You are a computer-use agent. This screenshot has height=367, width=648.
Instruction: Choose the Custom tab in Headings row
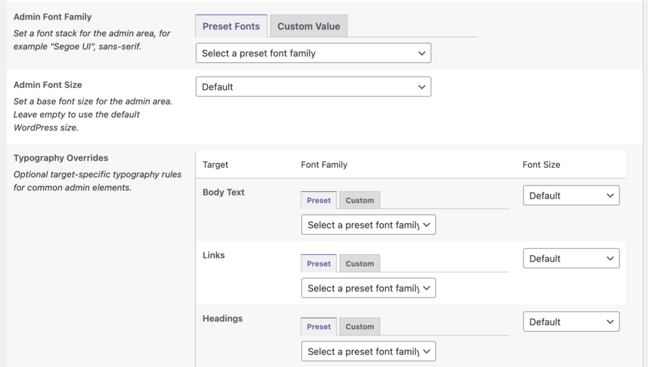click(x=359, y=327)
